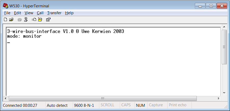Click the vertical scrollbar thumb

pos(224,47)
